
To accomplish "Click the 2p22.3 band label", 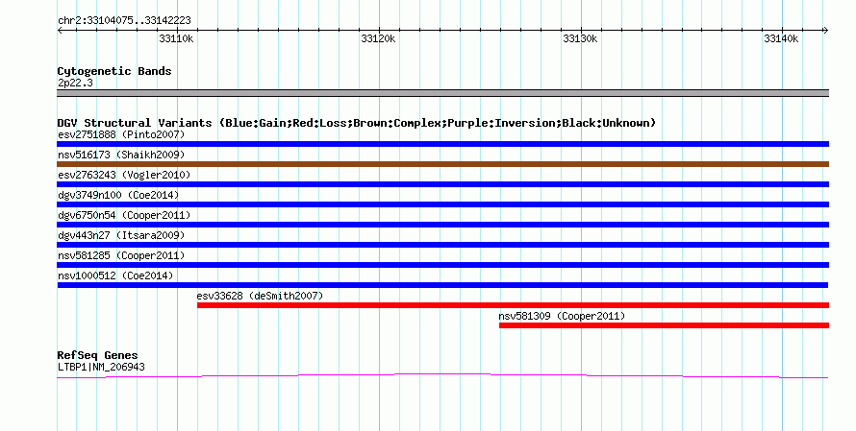I will (75, 83).
